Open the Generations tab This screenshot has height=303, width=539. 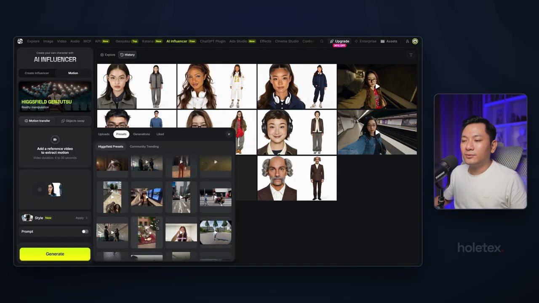point(141,134)
